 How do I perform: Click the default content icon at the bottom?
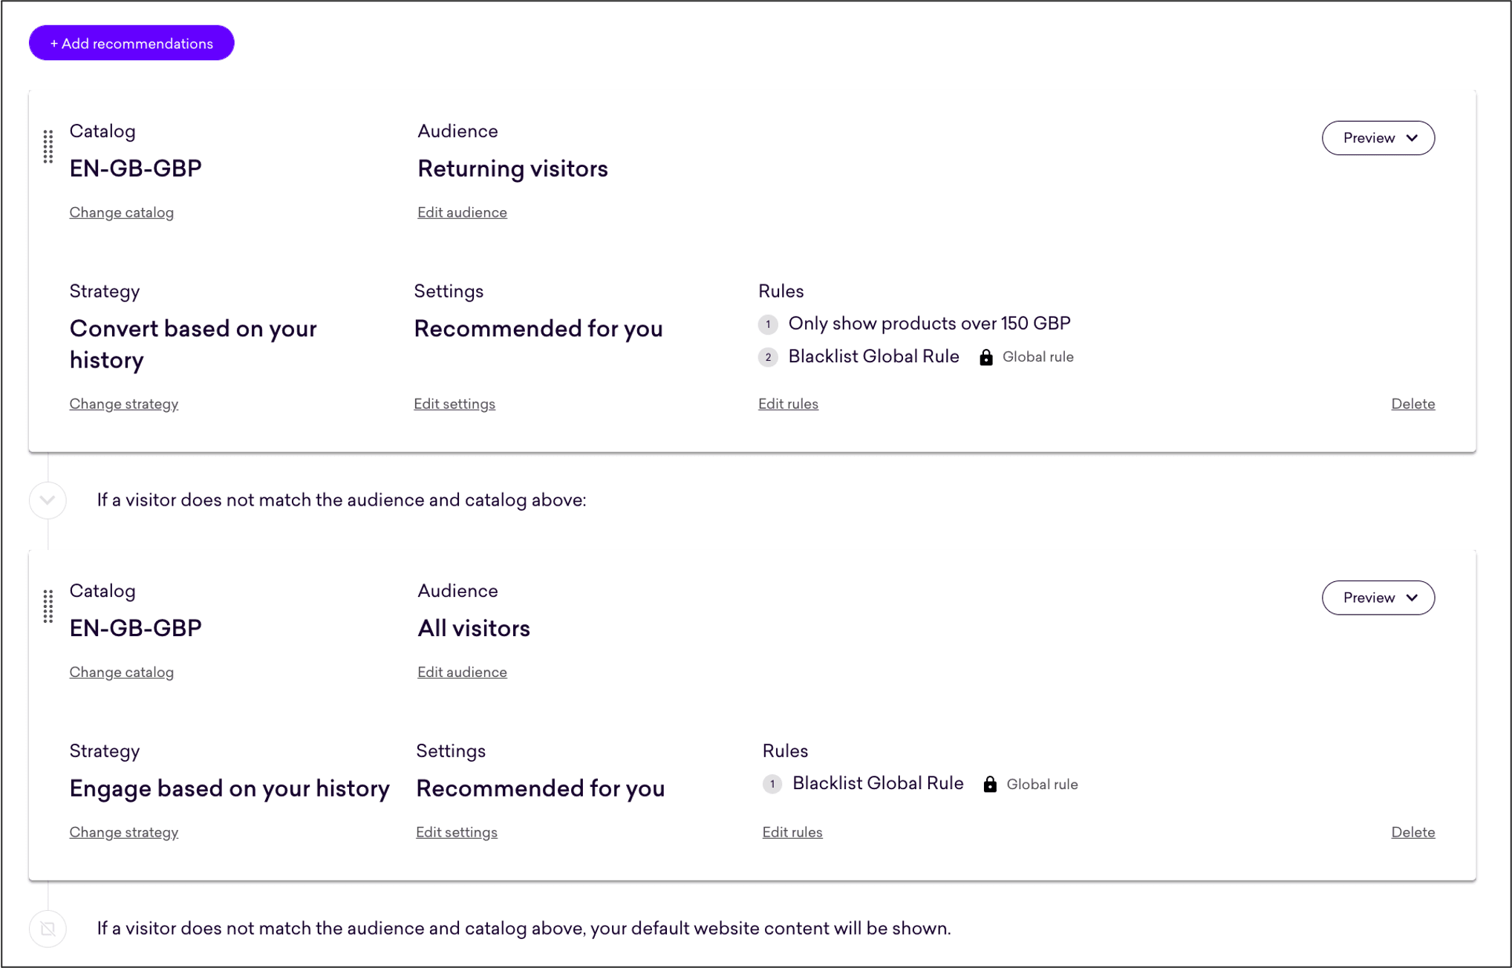(x=48, y=929)
